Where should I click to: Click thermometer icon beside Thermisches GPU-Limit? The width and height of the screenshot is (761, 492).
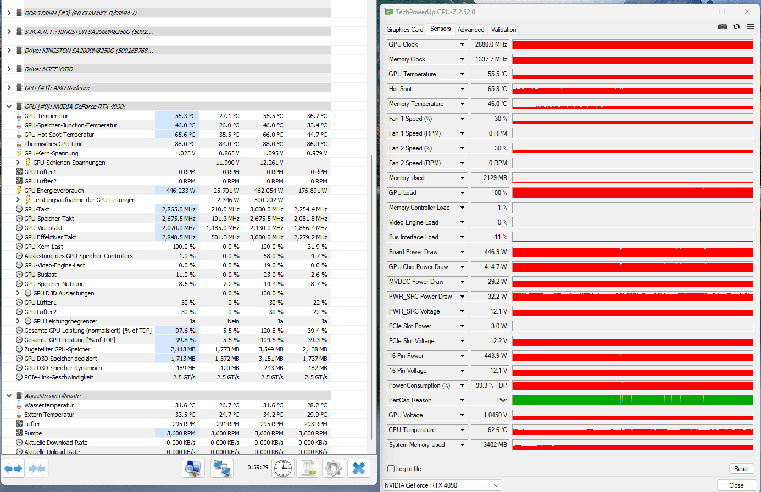tap(19, 144)
